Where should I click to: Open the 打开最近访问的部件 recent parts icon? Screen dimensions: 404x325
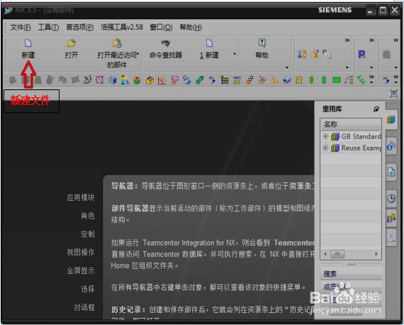pos(117,43)
